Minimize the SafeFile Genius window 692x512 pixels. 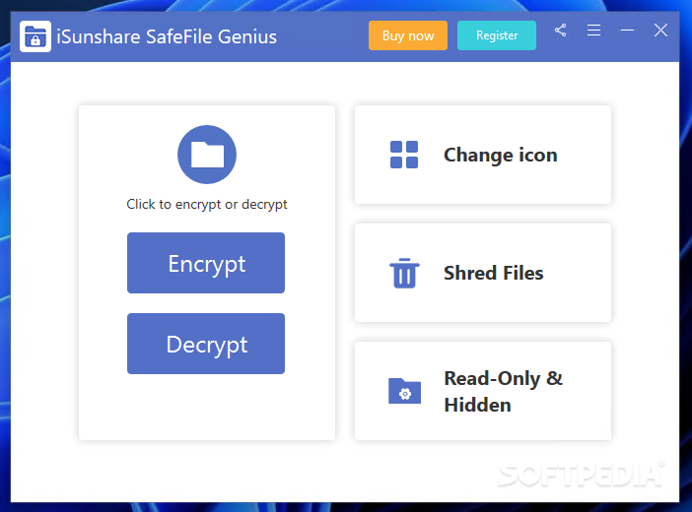[x=627, y=31]
